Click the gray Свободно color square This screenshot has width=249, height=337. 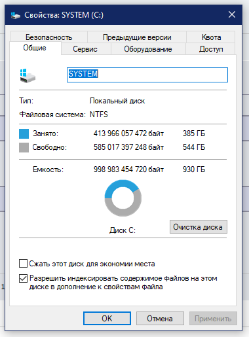point(24,147)
